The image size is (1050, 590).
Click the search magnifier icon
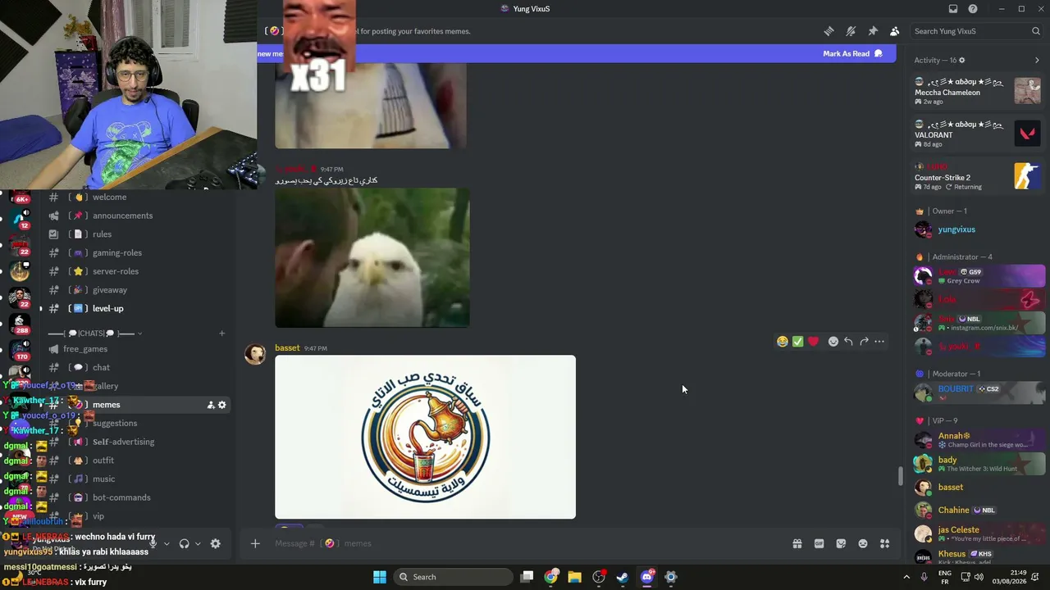(1036, 31)
